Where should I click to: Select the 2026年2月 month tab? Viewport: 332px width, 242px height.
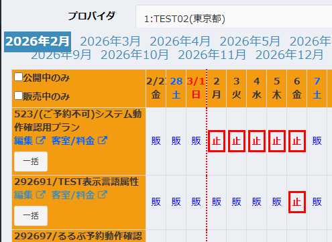(38, 42)
